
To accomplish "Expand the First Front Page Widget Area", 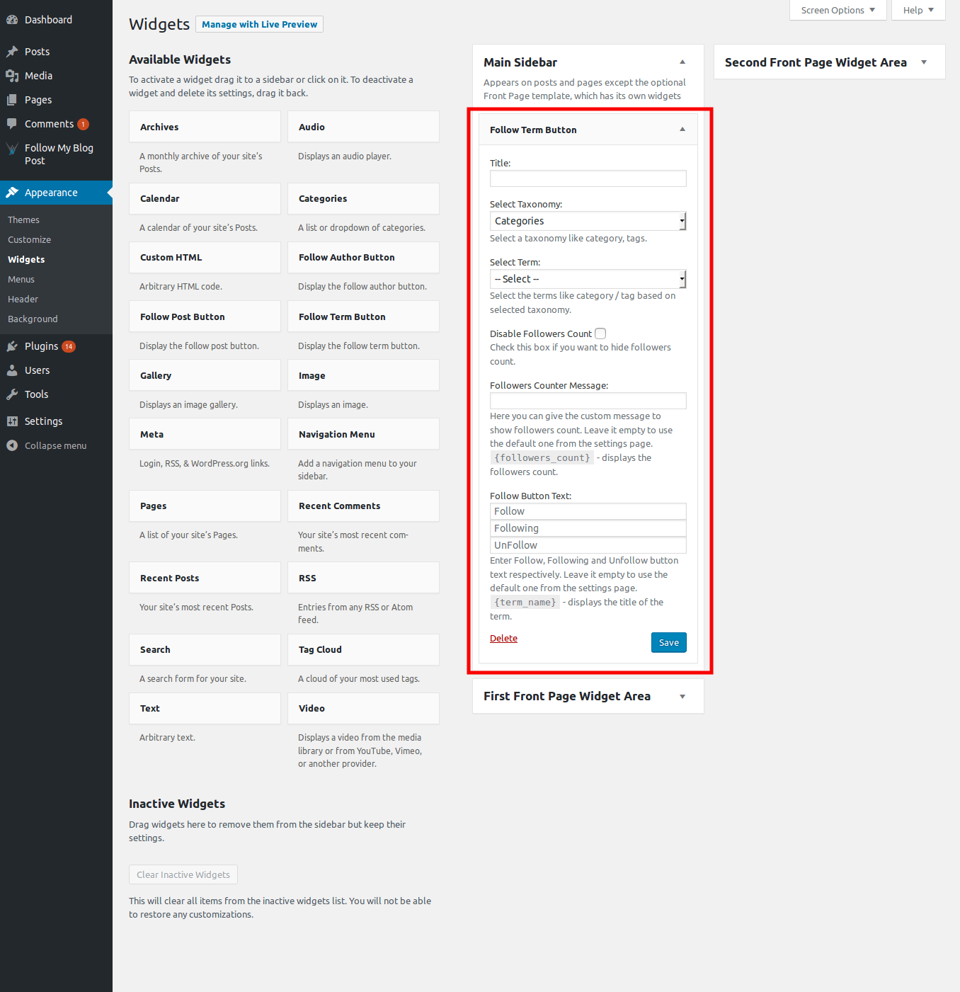I will [x=682, y=697].
